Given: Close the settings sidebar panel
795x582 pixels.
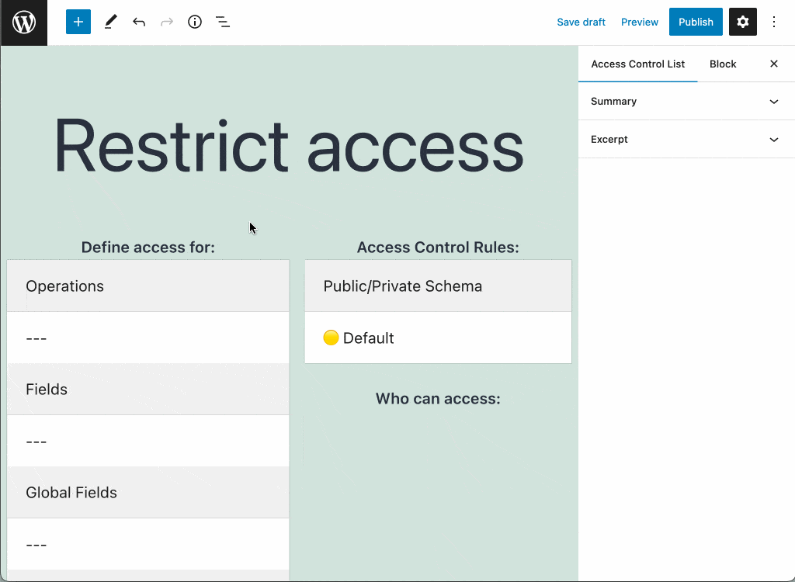Looking at the screenshot, I should pyautogui.click(x=774, y=64).
